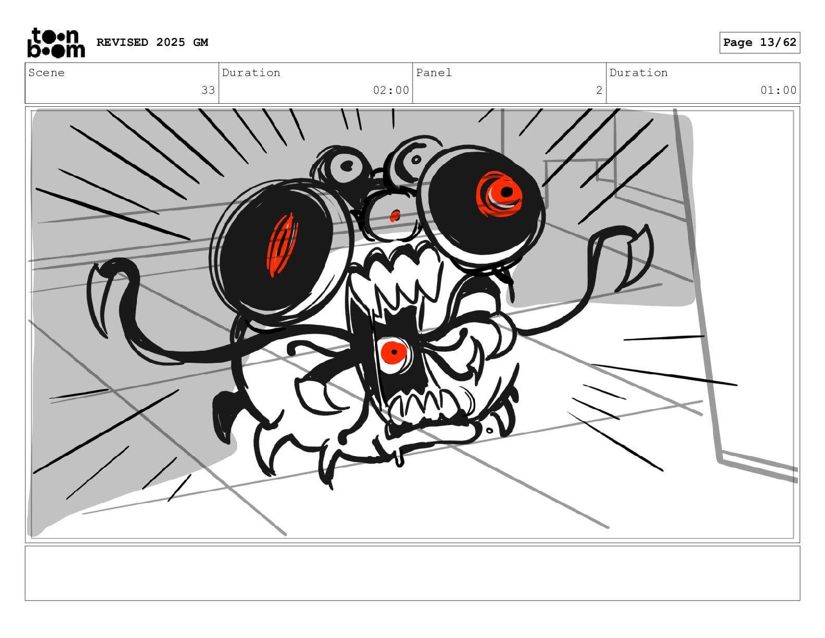Screen dimensions: 825x638
Task: Click the scene number '33'
Action: click(208, 90)
